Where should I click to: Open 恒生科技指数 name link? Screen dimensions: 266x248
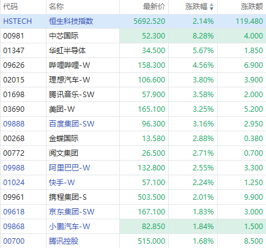(x=71, y=21)
